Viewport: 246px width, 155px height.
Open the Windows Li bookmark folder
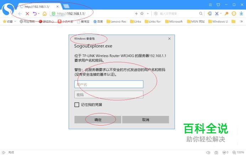218,21
